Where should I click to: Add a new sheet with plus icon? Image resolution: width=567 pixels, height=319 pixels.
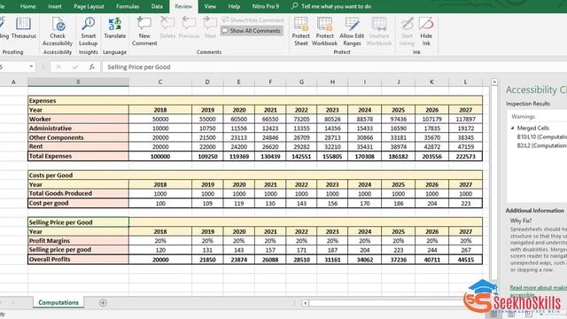click(x=103, y=303)
